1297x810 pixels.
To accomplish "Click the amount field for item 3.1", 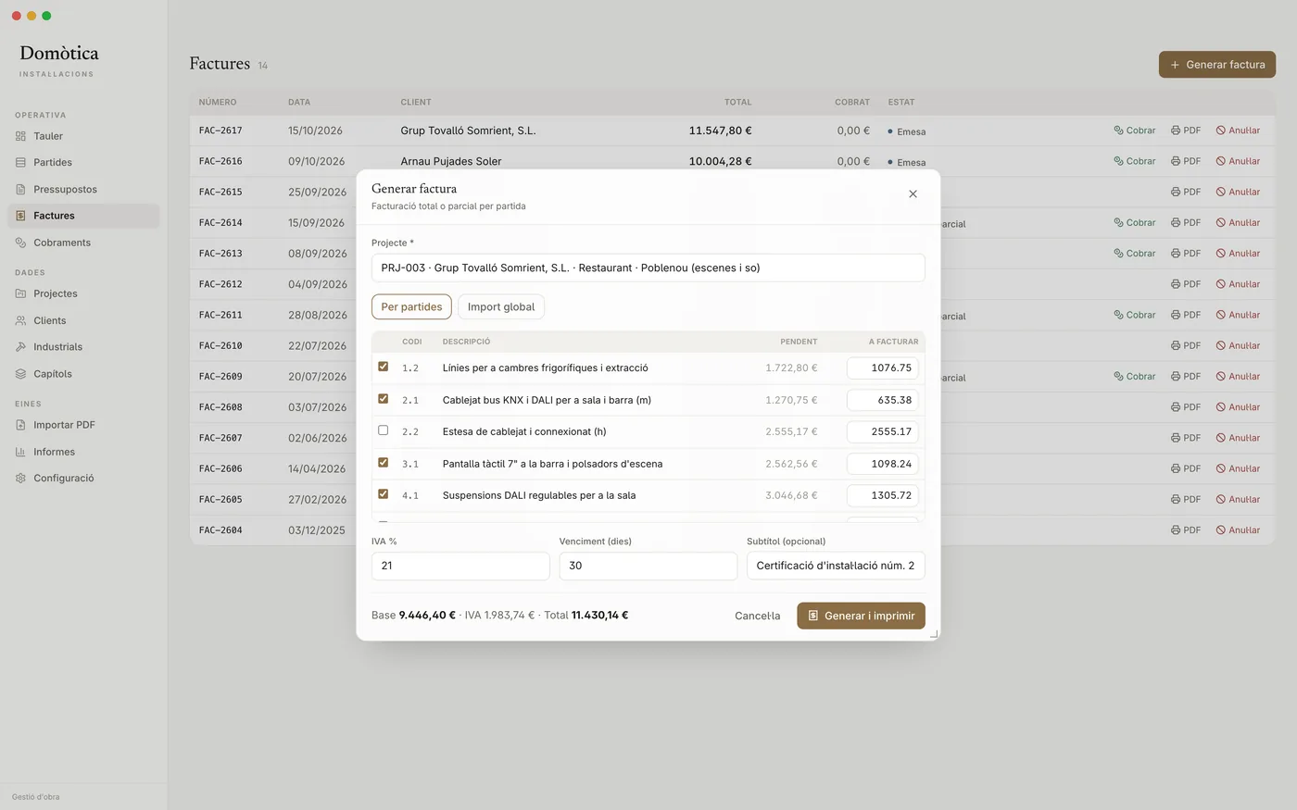I will (883, 464).
